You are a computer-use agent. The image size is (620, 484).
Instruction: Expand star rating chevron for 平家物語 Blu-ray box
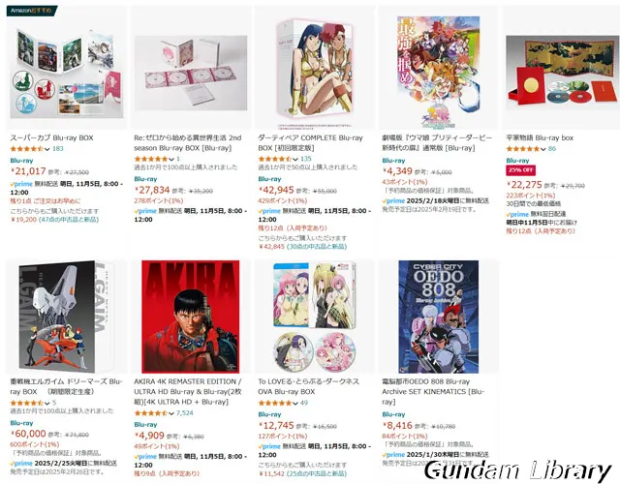point(542,149)
